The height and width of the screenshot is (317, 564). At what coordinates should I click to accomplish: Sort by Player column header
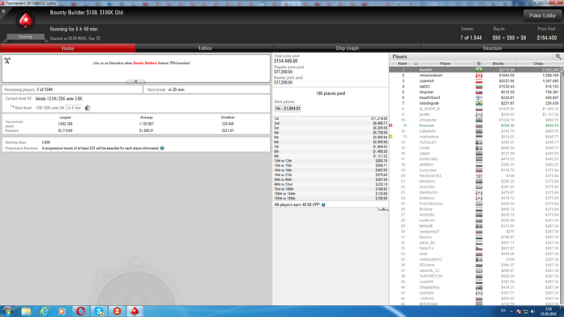pyautogui.click(x=445, y=64)
